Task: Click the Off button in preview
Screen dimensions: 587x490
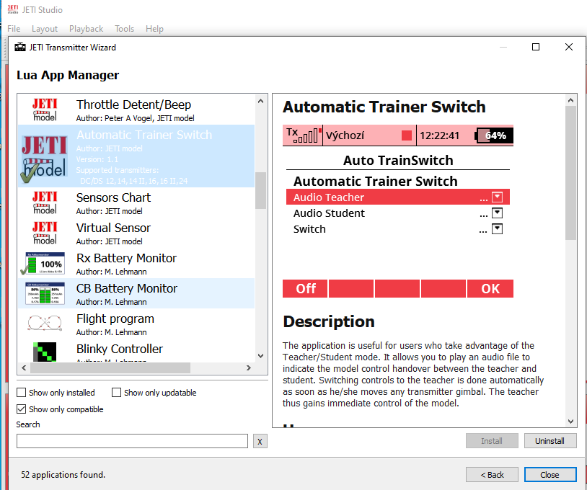Action: (305, 288)
